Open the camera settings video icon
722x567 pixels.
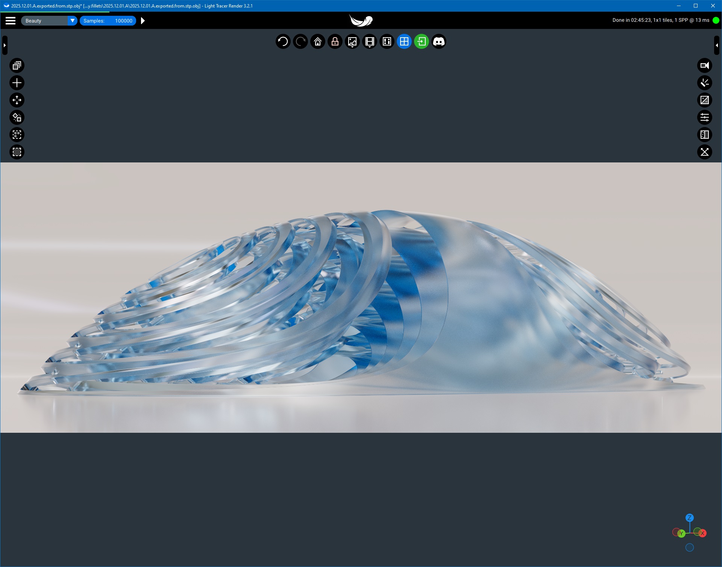click(x=704, y=65)
